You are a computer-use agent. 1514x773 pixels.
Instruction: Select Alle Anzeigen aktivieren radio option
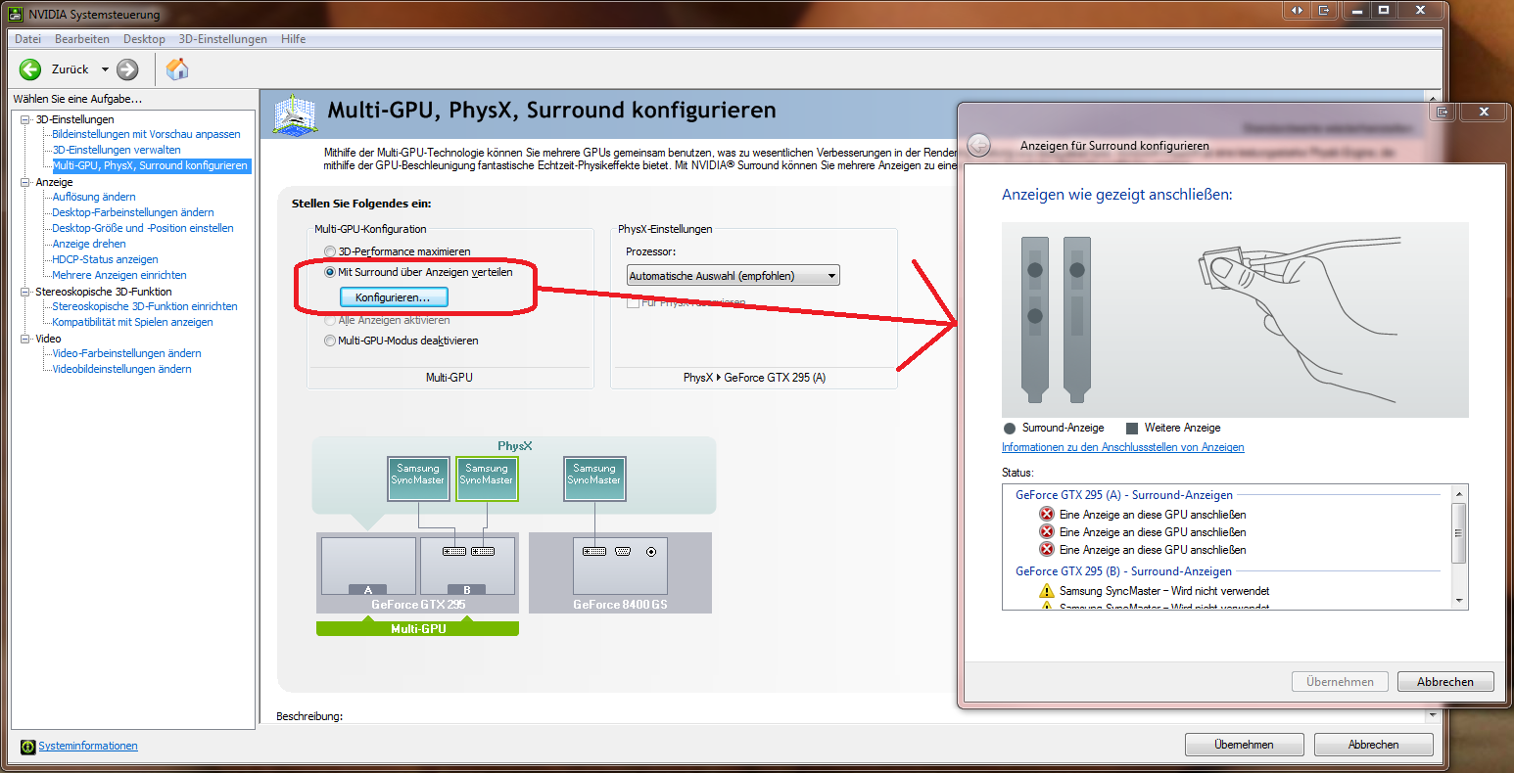point(330,320)
